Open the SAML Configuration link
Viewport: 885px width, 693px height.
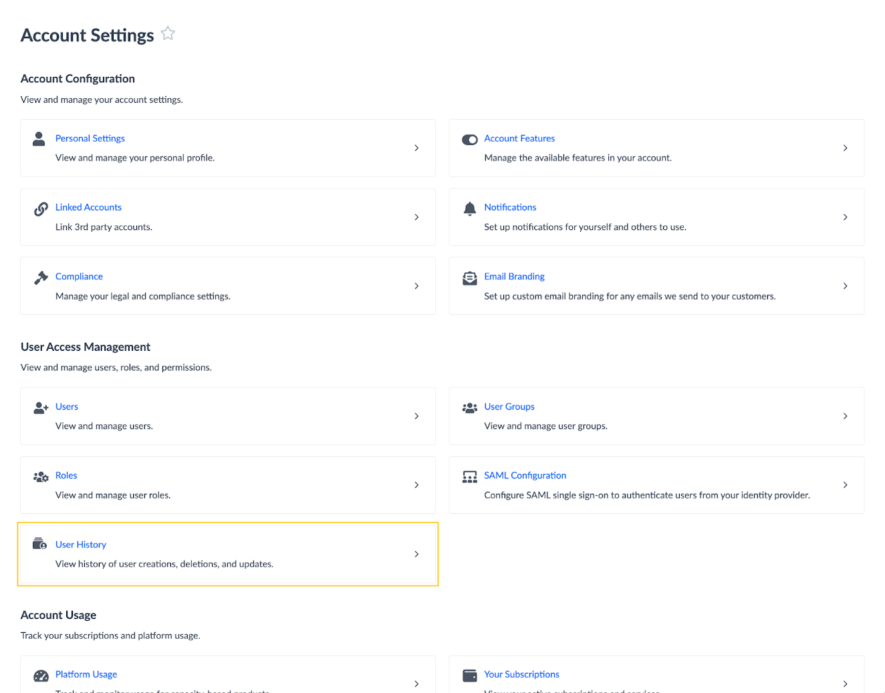(525, 475)
